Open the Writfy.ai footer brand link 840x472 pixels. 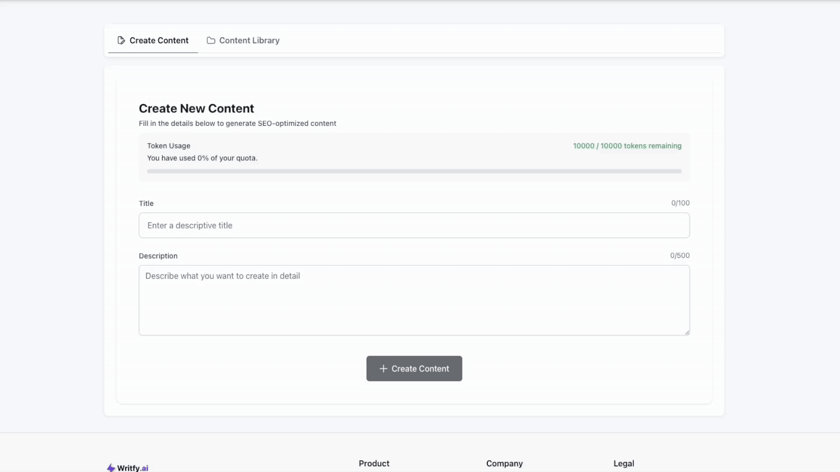pyautogui.click(x=133, y=468)
